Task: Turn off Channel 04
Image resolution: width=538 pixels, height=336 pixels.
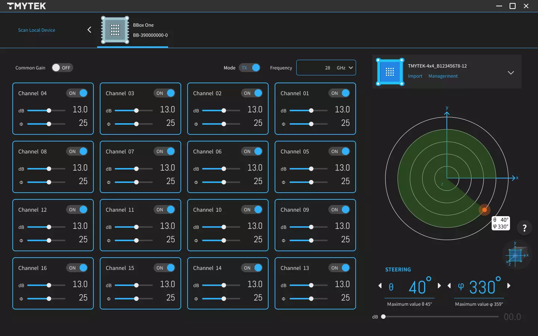Action: tap(77, 93)
